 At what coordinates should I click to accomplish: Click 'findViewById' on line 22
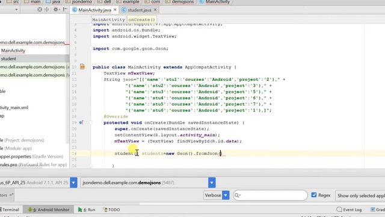193,141
